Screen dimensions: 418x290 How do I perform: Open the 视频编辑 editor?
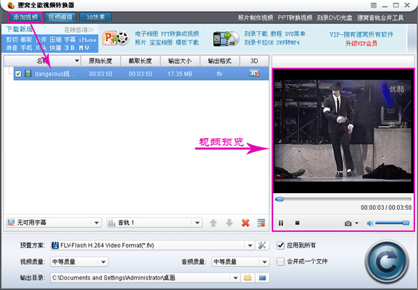[61, 17]
